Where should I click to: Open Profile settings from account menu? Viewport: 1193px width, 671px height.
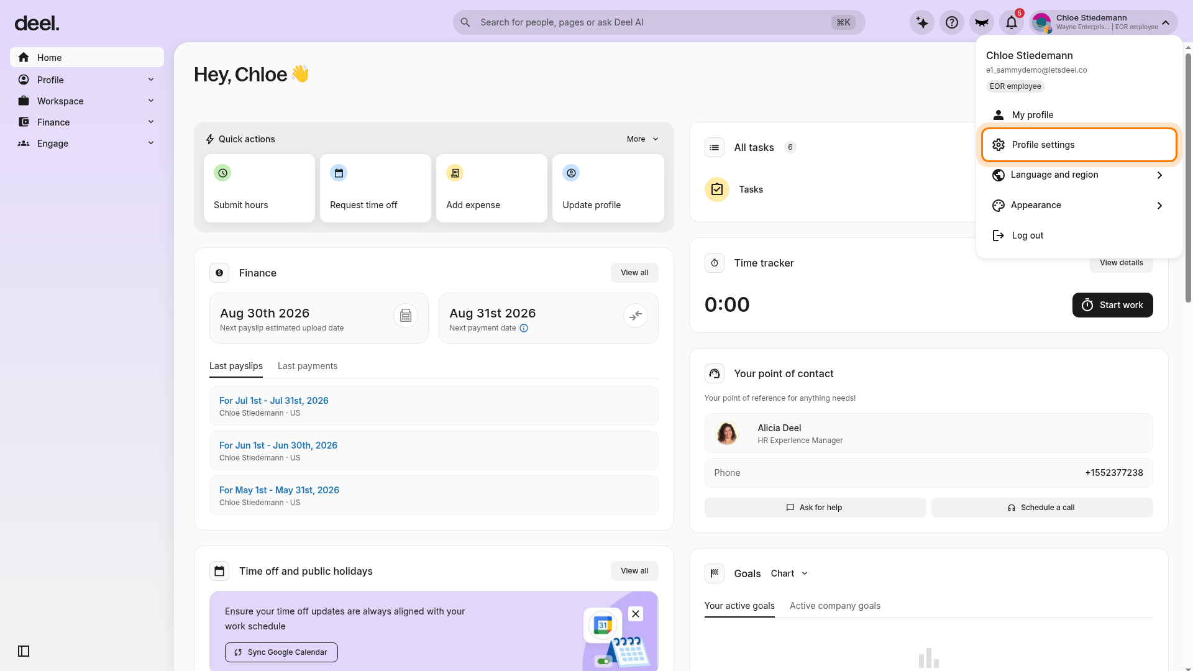[1079, 145]
